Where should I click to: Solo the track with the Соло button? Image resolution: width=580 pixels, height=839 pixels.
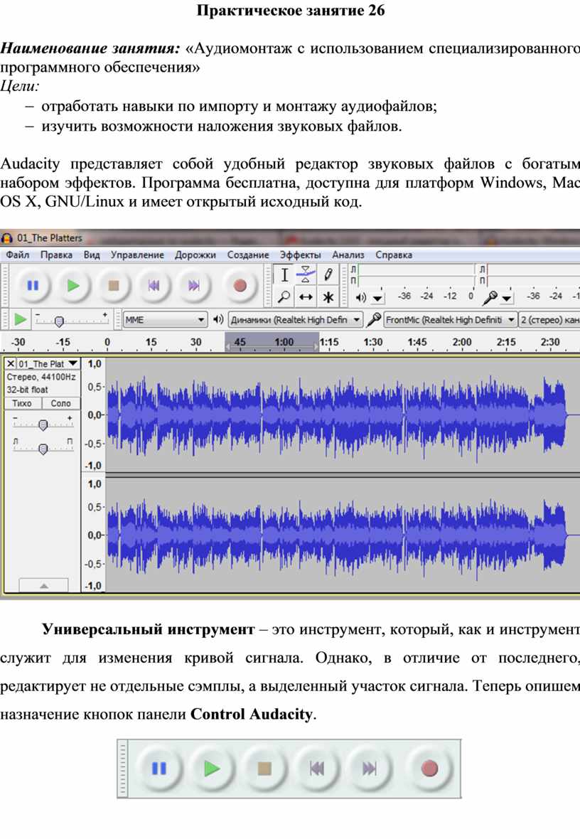click(61, 403)
